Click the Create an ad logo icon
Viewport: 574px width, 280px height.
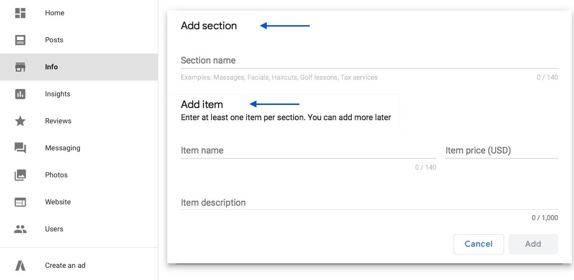(20, 266)
